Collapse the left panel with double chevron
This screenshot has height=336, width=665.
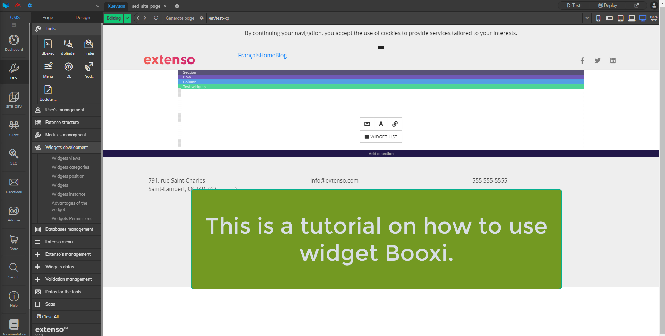[98, 6]
